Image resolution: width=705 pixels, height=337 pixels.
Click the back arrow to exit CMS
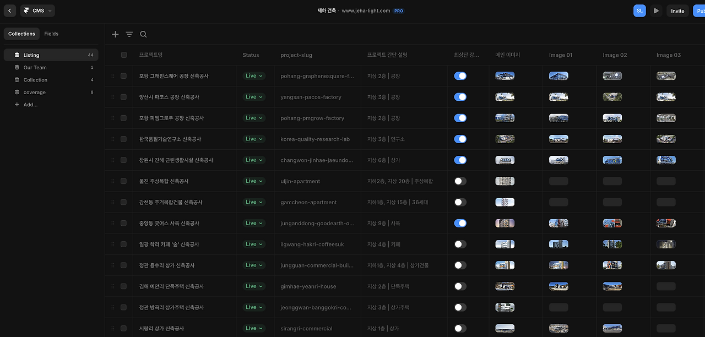click(9, 10)
